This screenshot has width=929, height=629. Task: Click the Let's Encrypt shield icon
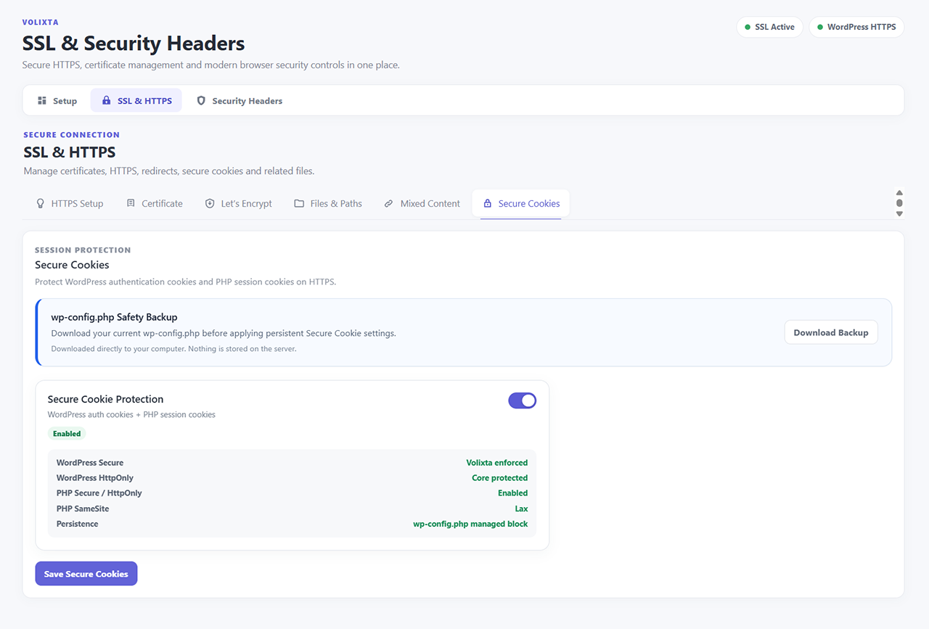coord(210,204)
